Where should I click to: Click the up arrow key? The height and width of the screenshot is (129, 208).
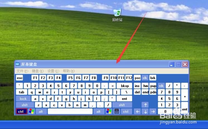(x=145, y=105)
